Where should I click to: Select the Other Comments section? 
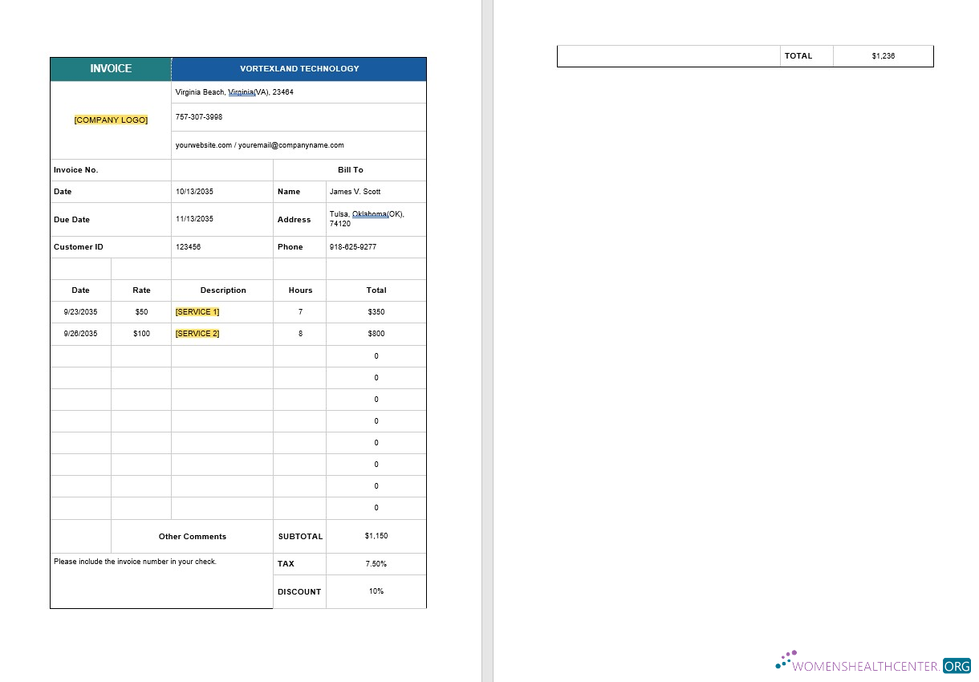coord(192,536)
